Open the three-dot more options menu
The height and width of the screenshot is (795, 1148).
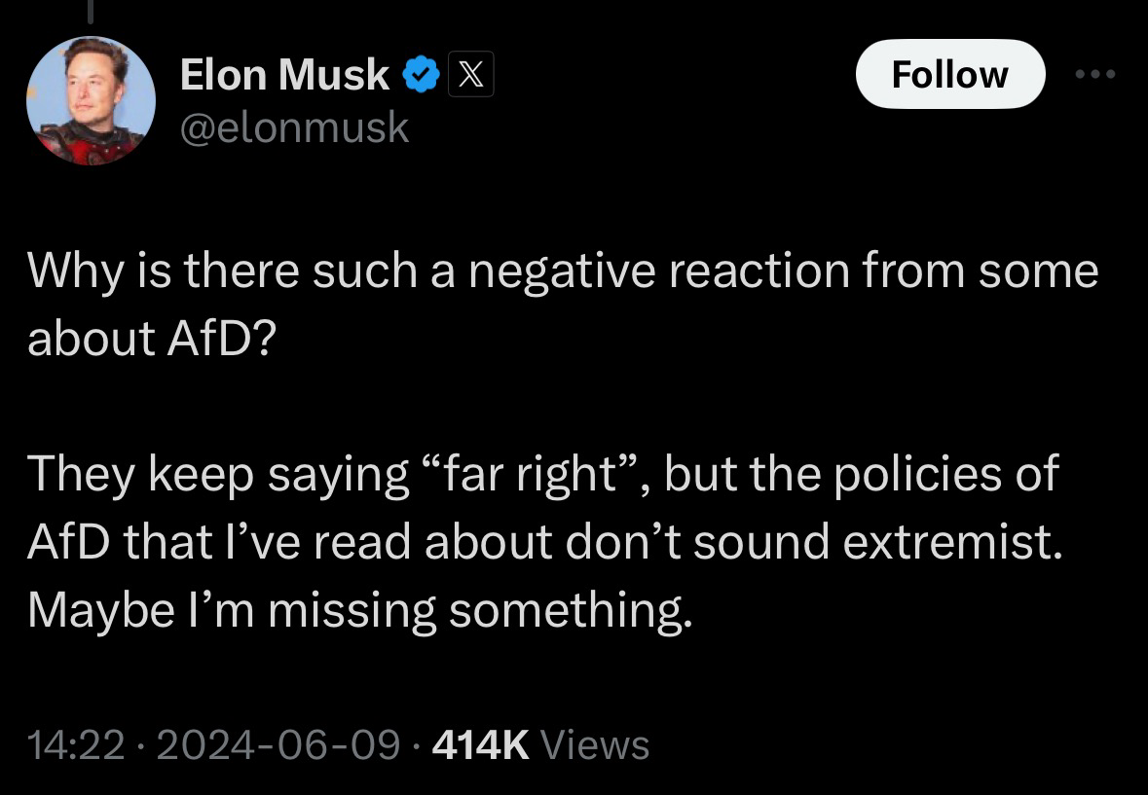(1094, 74)
